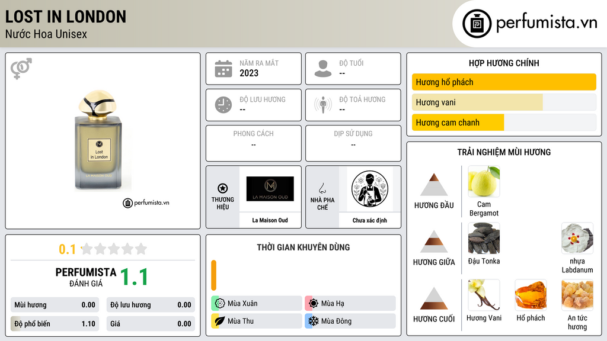Click the 0.1 user rating value
This screenshot has height=341, width=607.
coord(68,249)
